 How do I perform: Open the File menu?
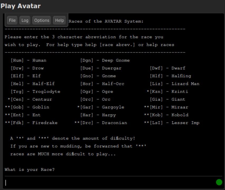tap(12, 20)
